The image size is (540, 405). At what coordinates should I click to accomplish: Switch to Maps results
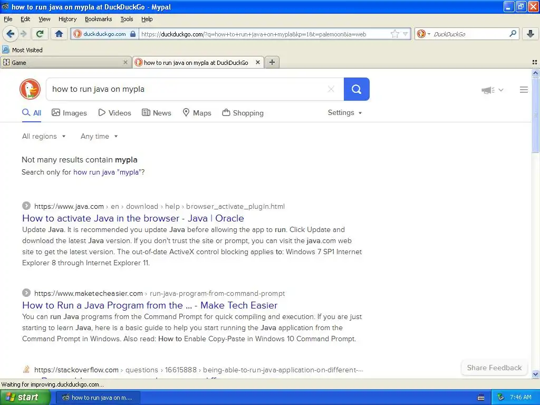[x=197, y=113]
